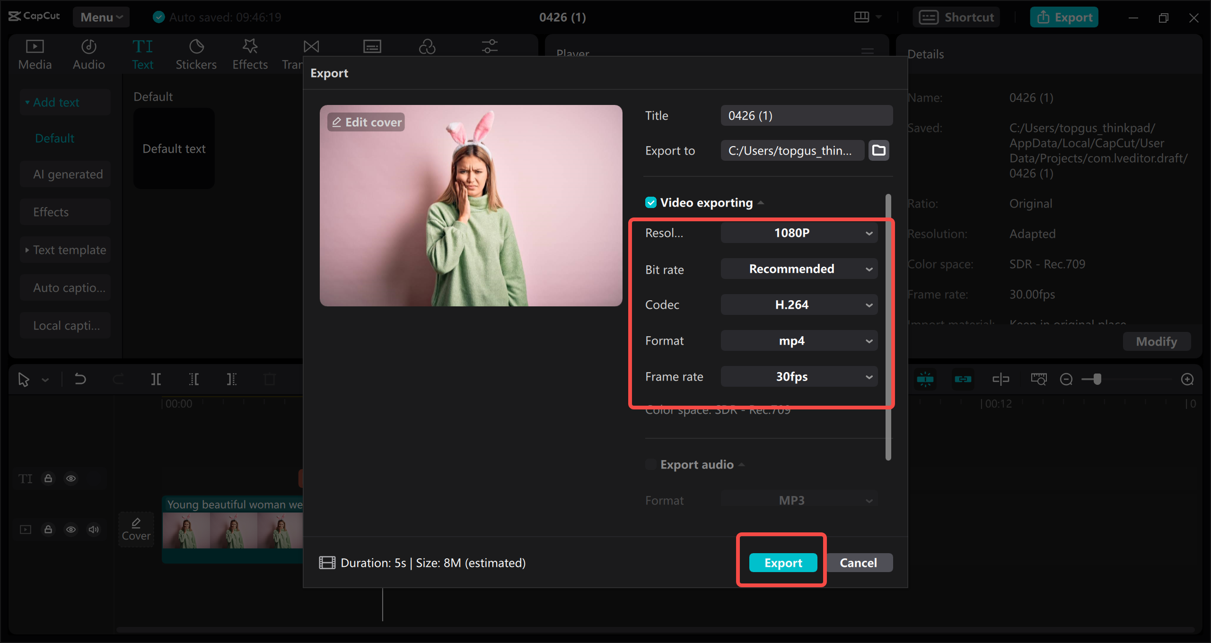Browse export folder with folder icon
Viewport: 1211px width, 643px height.
pyautogui.click(x=879, y=150)
